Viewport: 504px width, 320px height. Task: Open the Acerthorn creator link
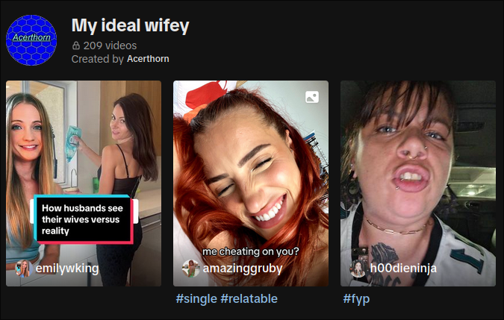pos(148,59)
